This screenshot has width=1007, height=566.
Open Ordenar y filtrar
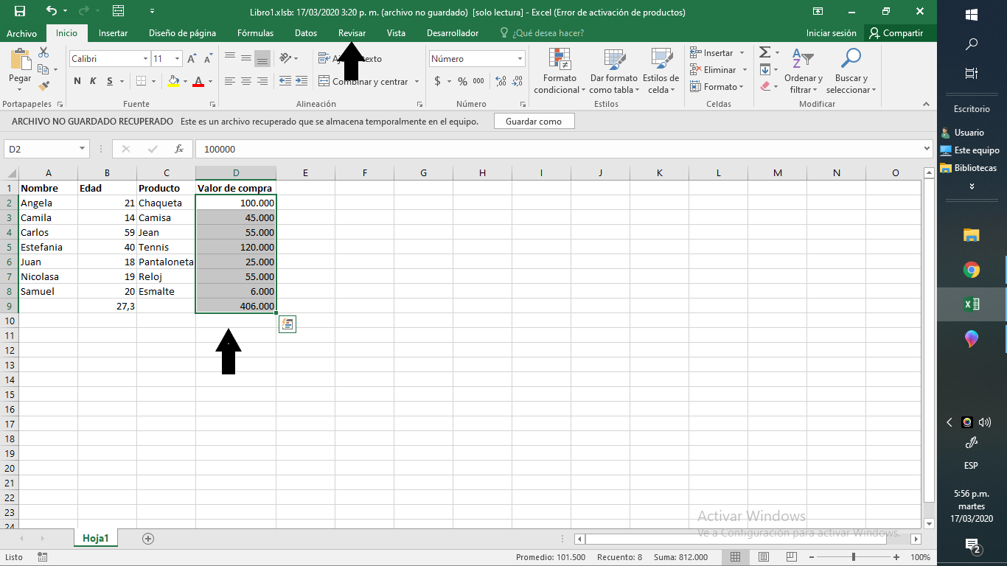(804, 70)
